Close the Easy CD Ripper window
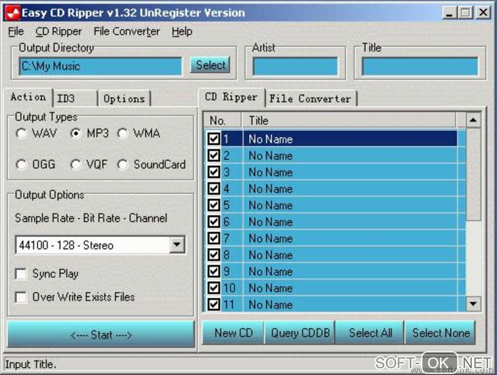 pyautogui.click(x=483, y=13)
